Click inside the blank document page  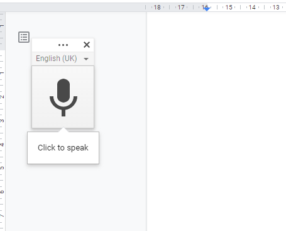pos(216,121)
